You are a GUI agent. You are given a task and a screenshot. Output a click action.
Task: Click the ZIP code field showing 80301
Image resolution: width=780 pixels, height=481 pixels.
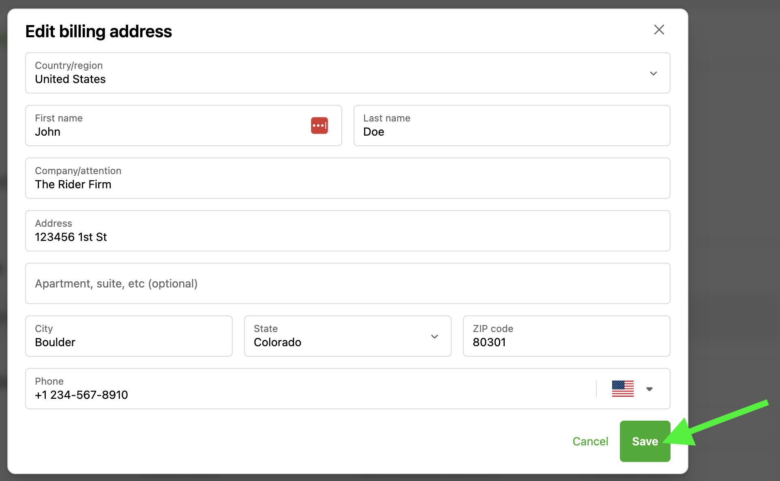pyautogui.click(x=566, y=342)
